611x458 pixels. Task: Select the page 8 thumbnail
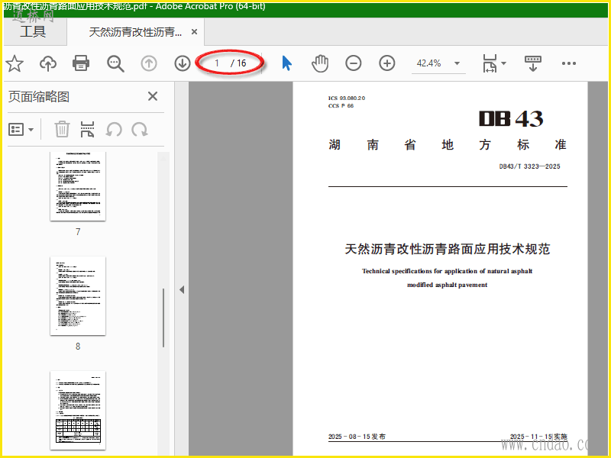[x=78, y=295]
